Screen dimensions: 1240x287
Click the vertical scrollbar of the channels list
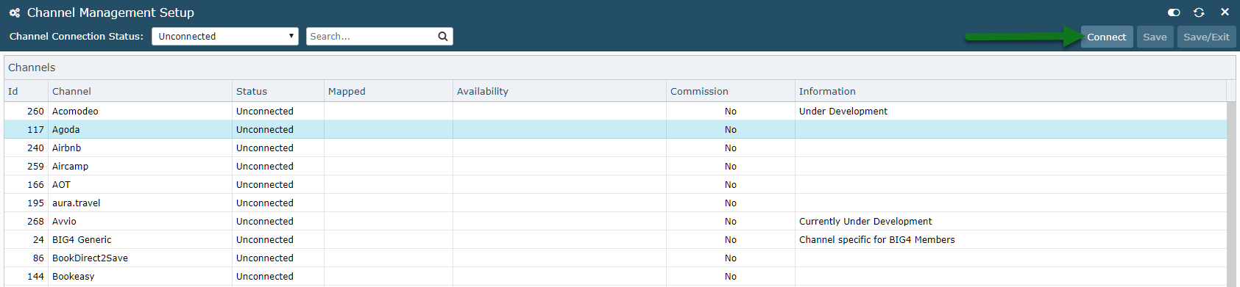point(1231,194)
